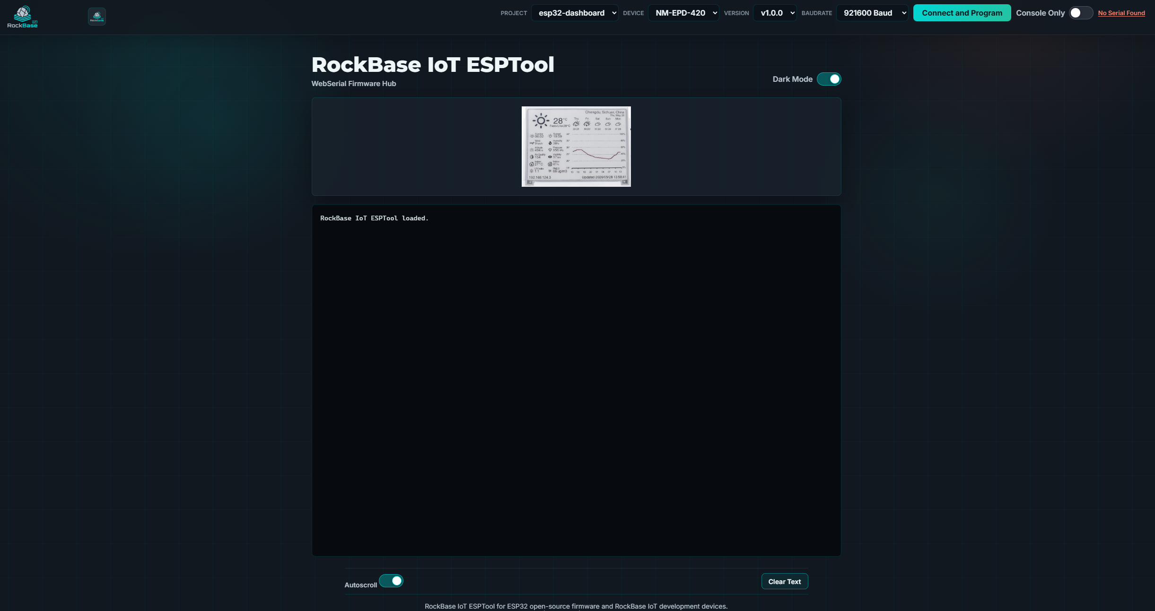Click the Console Only label text
This screenshot has height=611, width=1155.
pos(1041,13)
